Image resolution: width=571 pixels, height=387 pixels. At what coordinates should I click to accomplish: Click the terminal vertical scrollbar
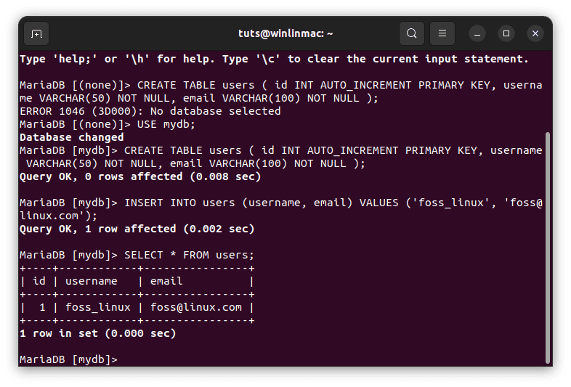click(547, 248)
